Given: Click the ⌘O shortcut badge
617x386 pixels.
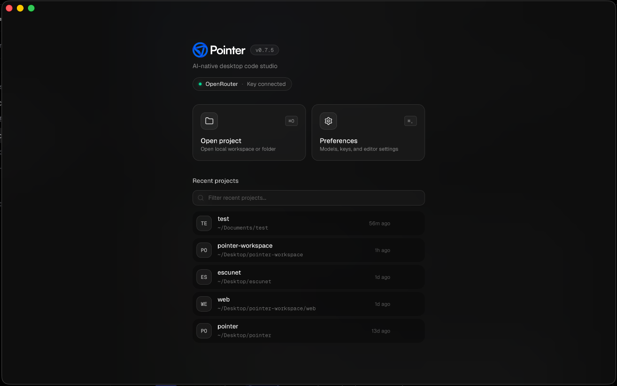Looking at the screenshot, I should (x=292, y=121).
